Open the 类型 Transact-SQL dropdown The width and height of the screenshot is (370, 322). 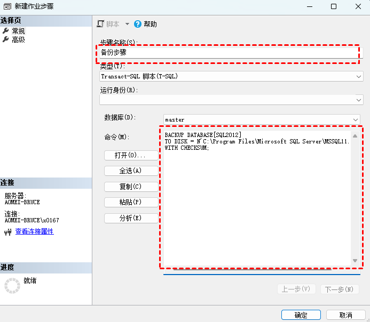(231, 77)
